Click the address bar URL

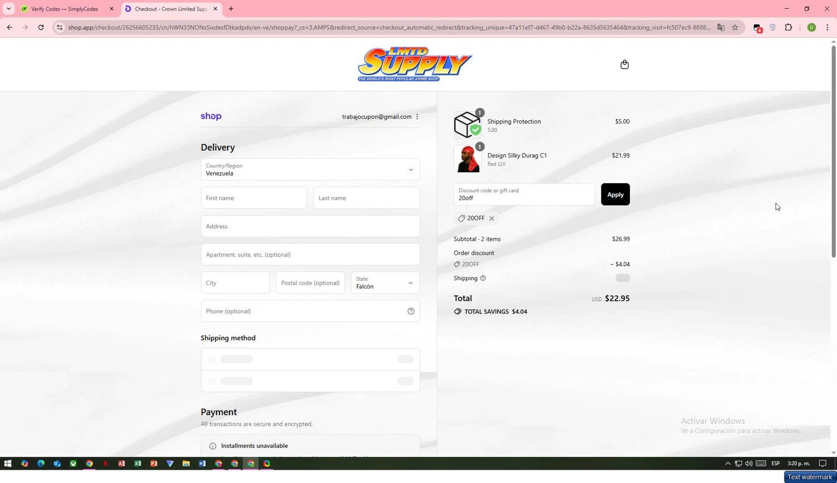pos(389,27)
